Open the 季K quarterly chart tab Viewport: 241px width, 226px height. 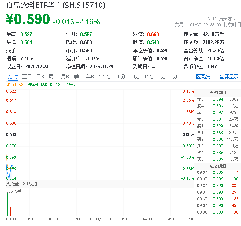coord(78,76)
